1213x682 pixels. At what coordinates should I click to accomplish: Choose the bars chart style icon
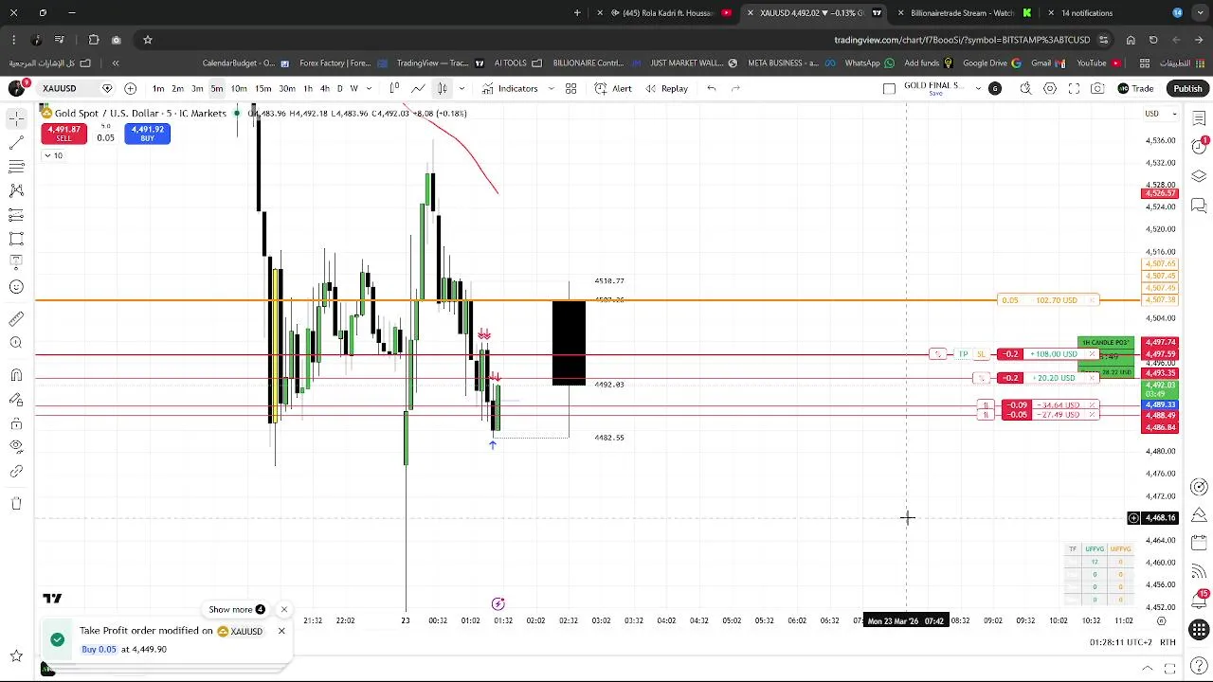(395, 88)
